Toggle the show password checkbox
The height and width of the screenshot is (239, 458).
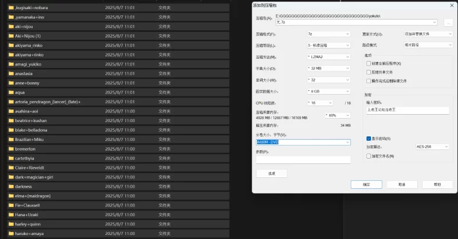[x=369, y=139]
